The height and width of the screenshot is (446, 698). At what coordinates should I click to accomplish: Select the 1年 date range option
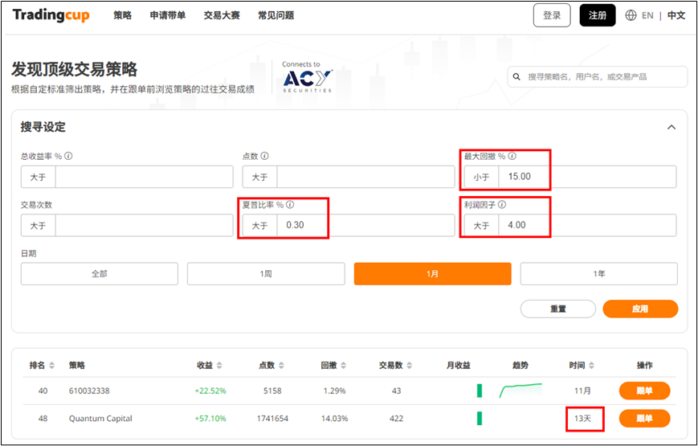(x=598, y=274)
